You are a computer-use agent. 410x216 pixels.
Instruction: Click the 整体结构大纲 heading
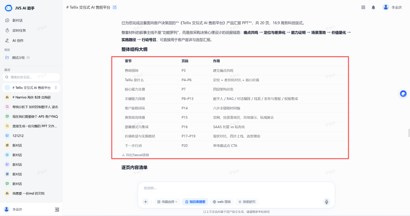pyautogui.click(x=134, y=49)
